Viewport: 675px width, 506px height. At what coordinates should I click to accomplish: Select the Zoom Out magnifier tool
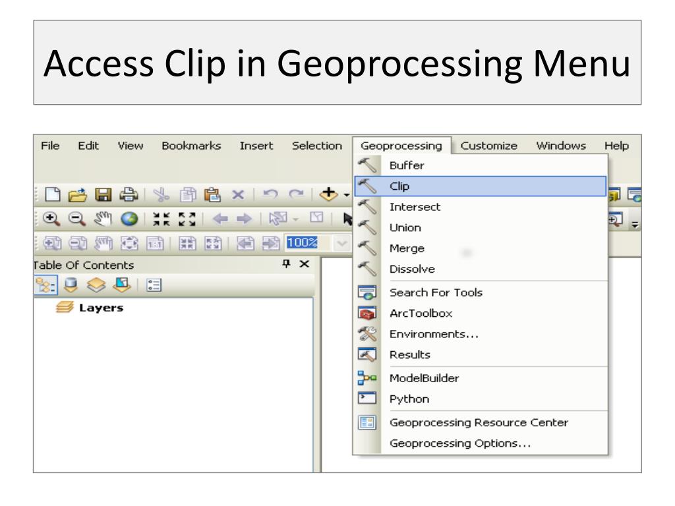pyautogui.click(x=77, y=219)
